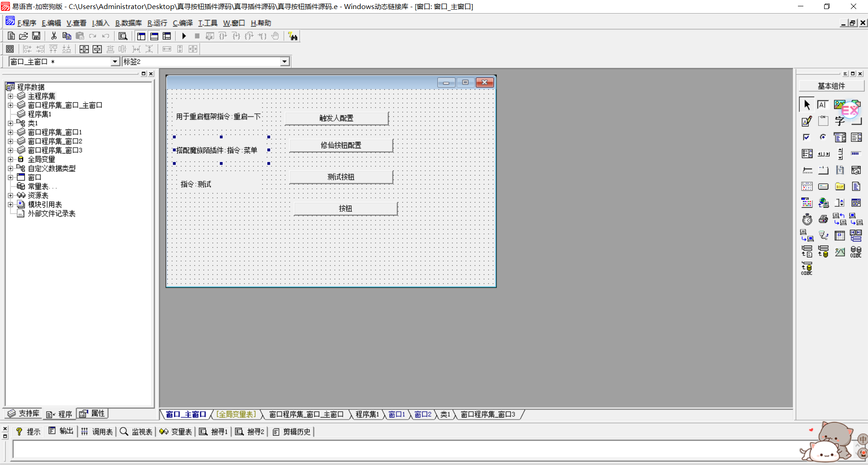Viewport: 868px width, 465px height.
Task: Select the clock timer component in palette
Action: (807, 219)
